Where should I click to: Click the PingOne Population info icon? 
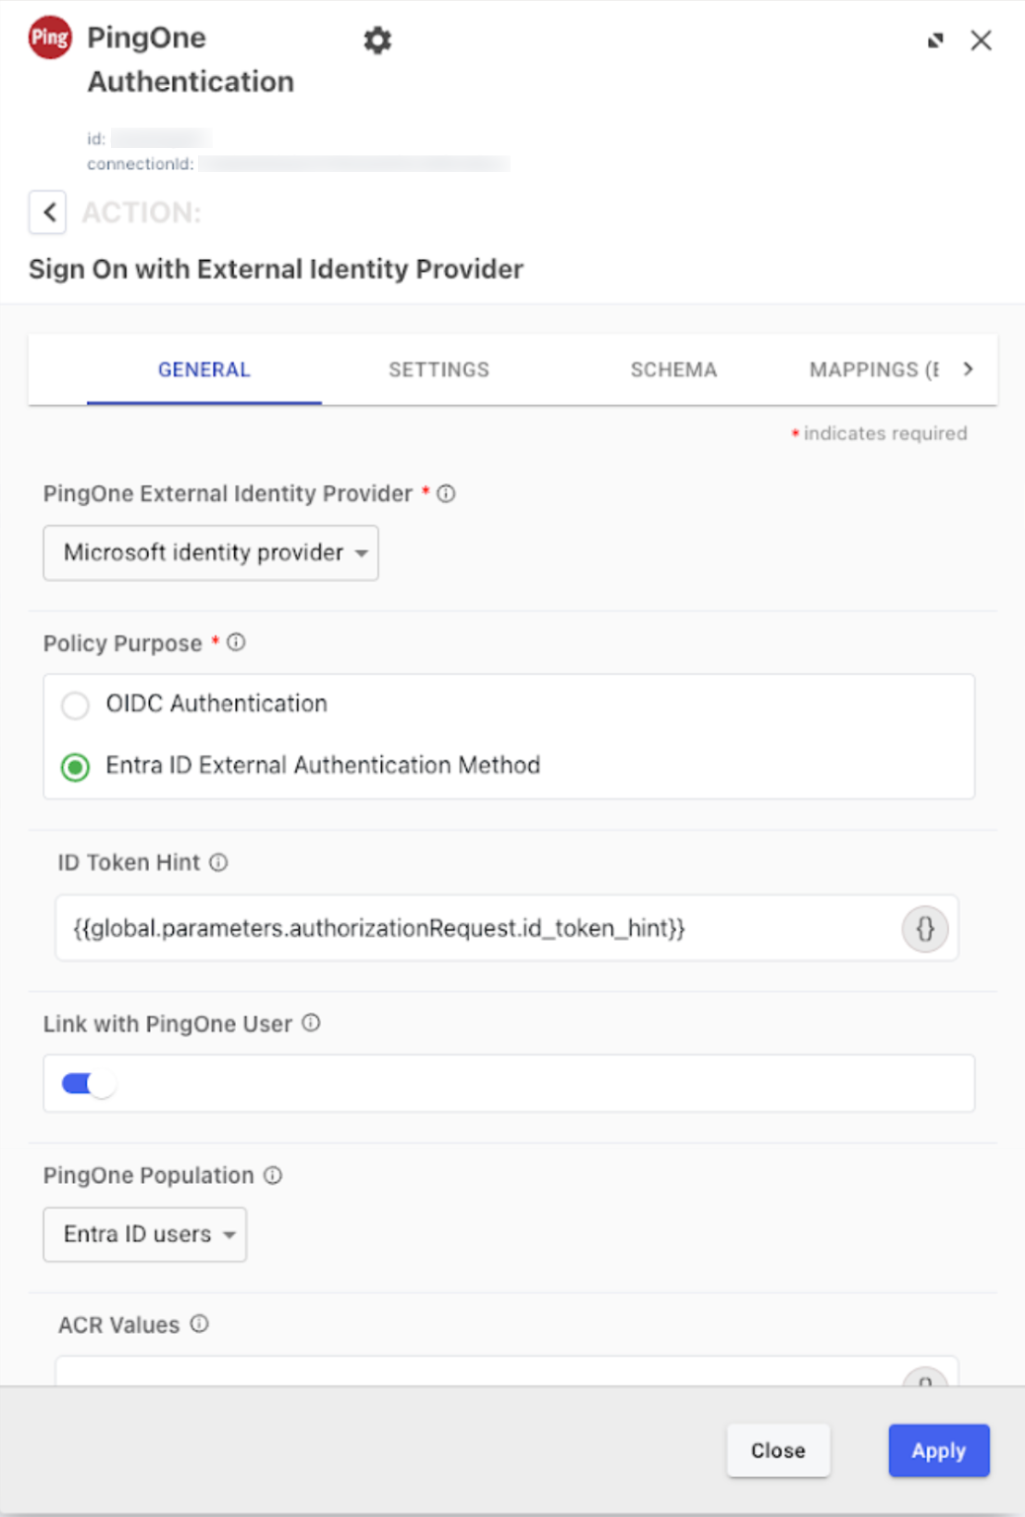(273, 1176)
